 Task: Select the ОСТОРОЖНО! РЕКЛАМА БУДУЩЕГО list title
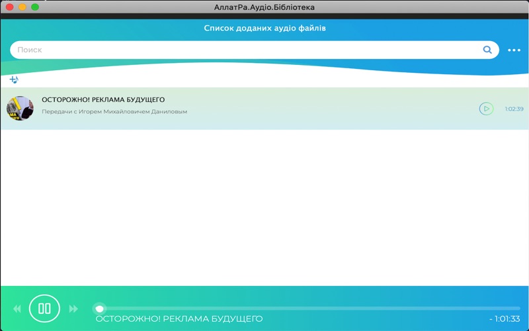click(x=103, y=100)
